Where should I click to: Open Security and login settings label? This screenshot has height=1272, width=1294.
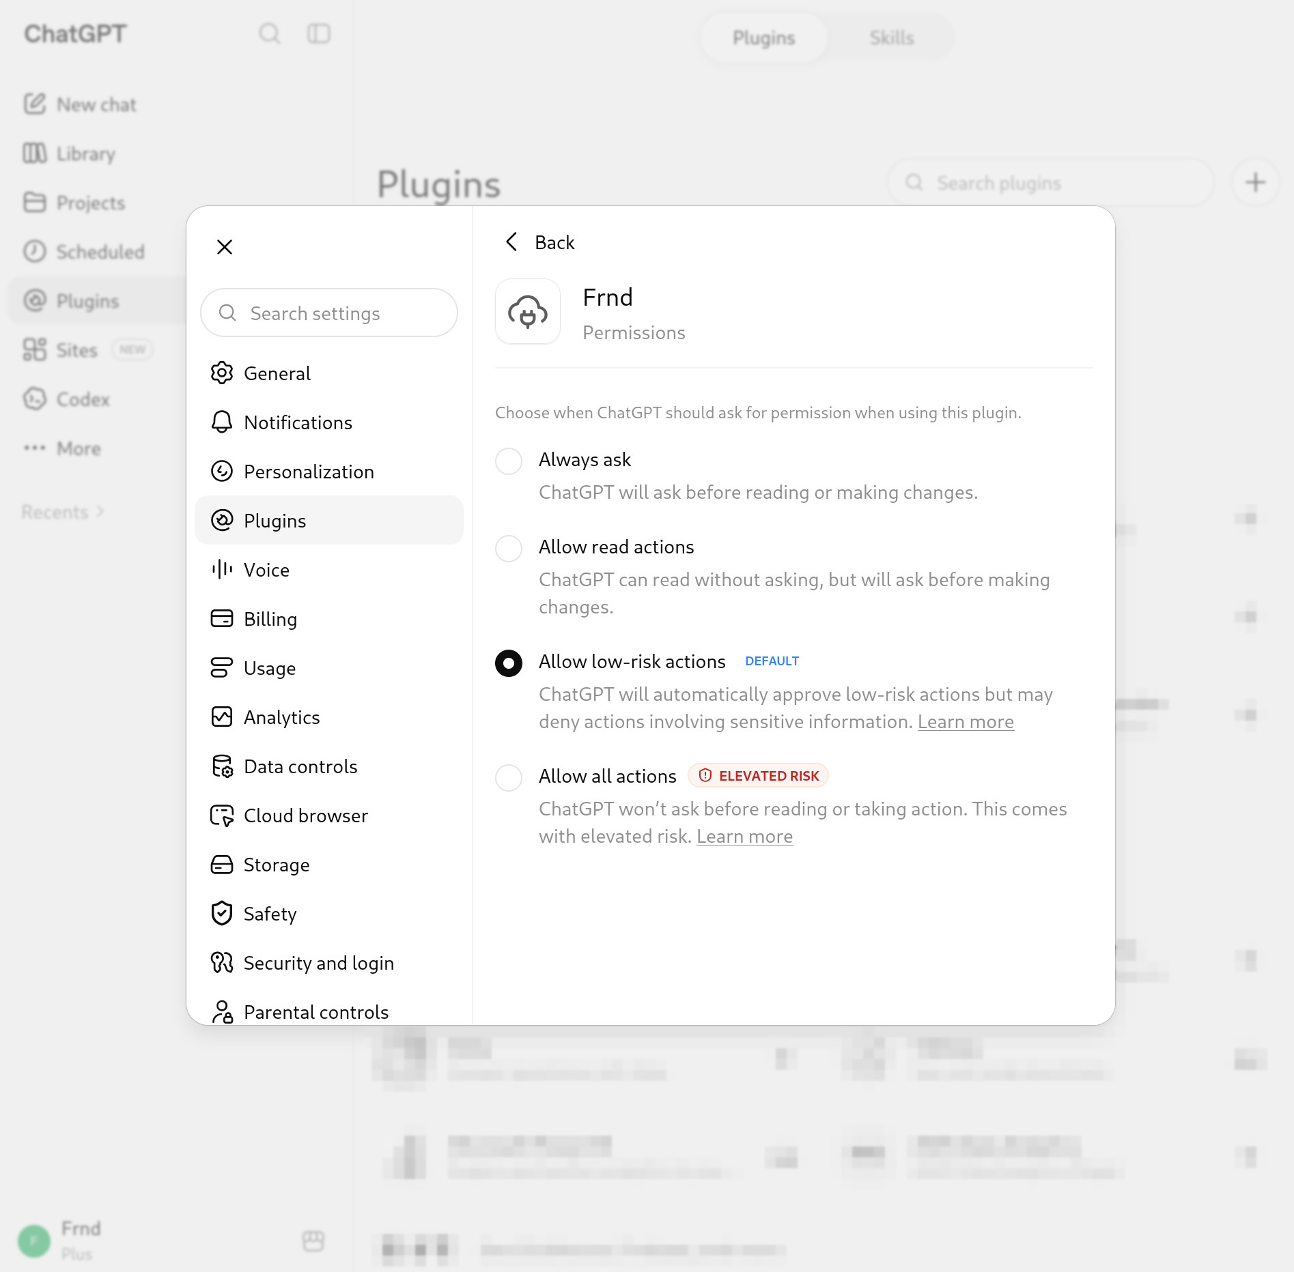coord(319,964)
